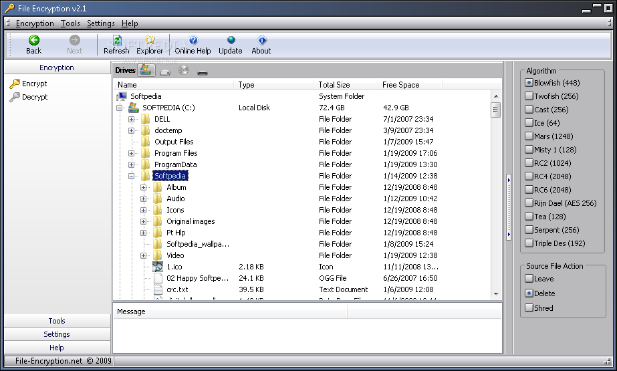The image size is (617, 371).
Task: Select the CD/DVD drive icon
Action: click(x=183, y=70)
